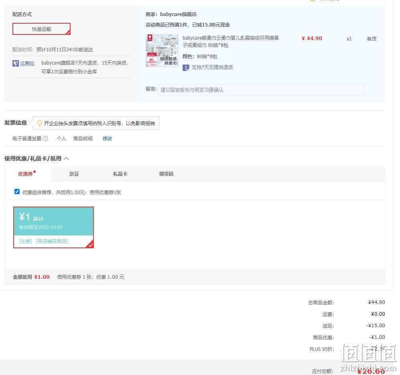Click the 颜色: 80抽*8包 spec text

point(200,57)
